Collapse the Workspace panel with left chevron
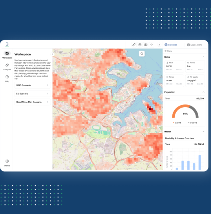The height and width of the screenshot is (214, 214). point(52,54)
